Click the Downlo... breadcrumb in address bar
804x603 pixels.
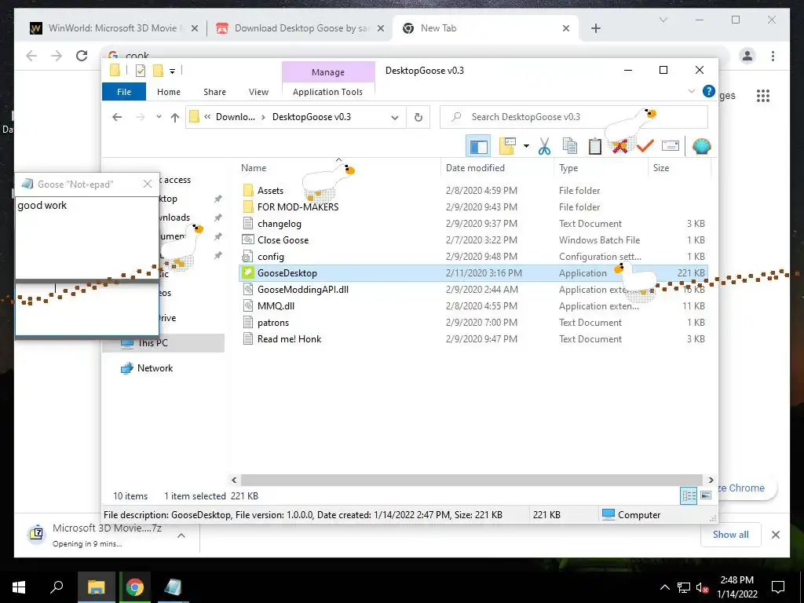point(236,117)
